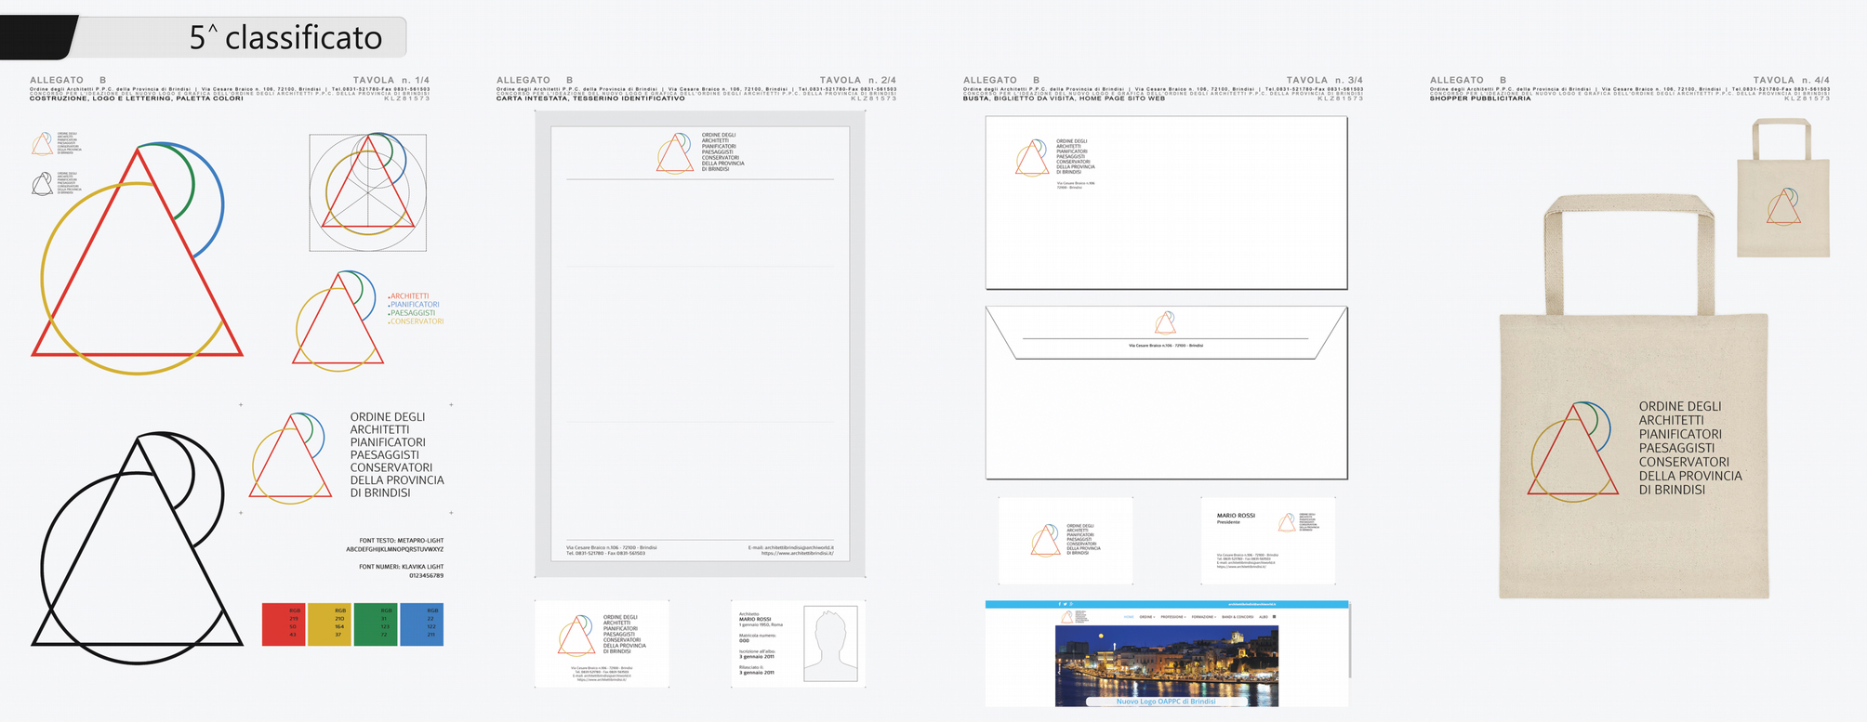
Task: Click the silhouette photo placeholder on the ID card
Action: pyautogui.click(x=830, y=645)
